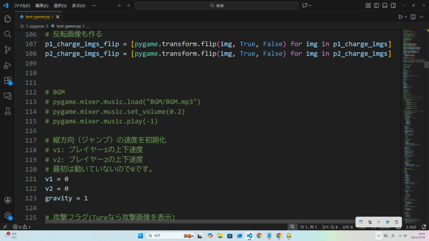Toggle the primary side bar visibility
Screen dimensions: 429x241
[377, 5]
